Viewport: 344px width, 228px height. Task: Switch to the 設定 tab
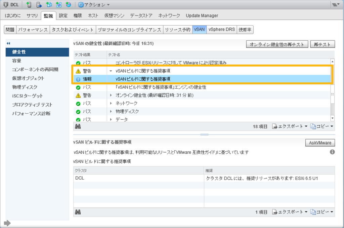pos(63,15)
